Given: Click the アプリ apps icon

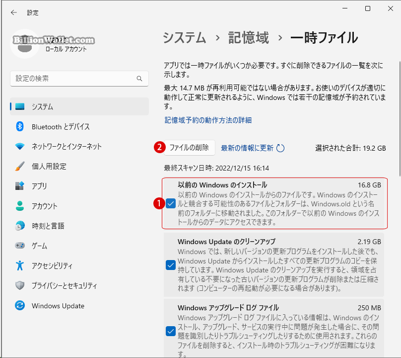Looking at the screenshot, I should [x=20, y=186].
